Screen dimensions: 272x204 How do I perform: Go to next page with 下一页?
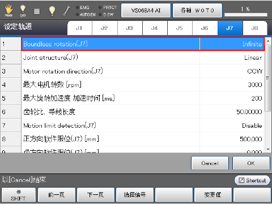(96, 195)
